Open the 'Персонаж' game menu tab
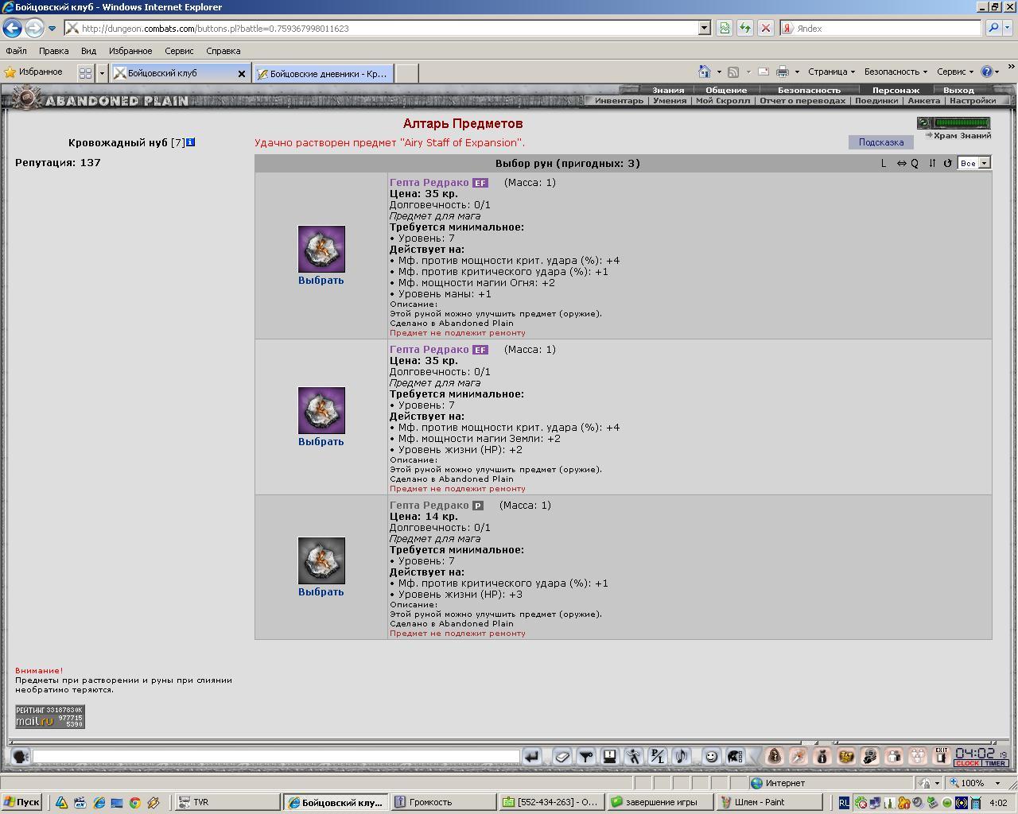This screenshot has height=814, width=1018. pyautogui.click(x=896, y=90)
